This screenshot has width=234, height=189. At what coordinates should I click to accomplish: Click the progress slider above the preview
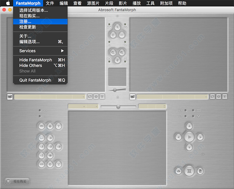click(x=118, y=107)
